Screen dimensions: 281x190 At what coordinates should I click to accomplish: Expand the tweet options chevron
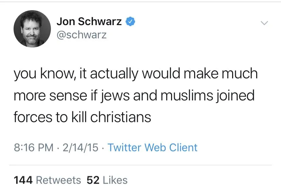[x=264, y=23]
